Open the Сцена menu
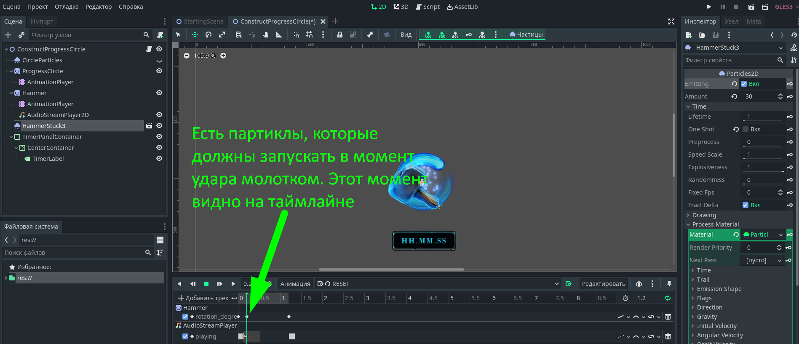This screenshot has height=344, width=799. pos(11,7)
